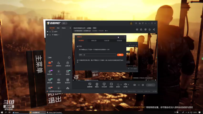Select the fourth dialog tab
Image resolution: width=203 pixels, height=114 pixels.
coord(119,41)
